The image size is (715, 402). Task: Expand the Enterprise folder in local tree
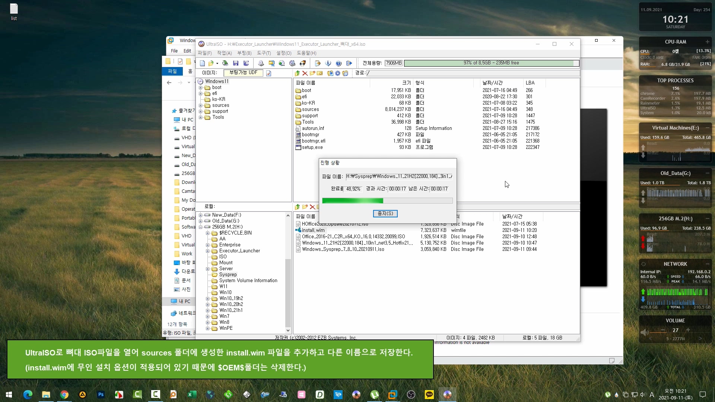coord(208,245)
